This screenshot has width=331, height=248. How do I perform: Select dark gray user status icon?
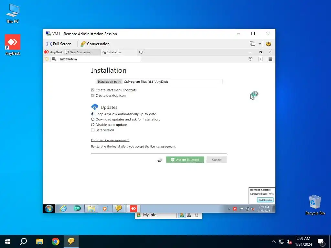(189, 215)
